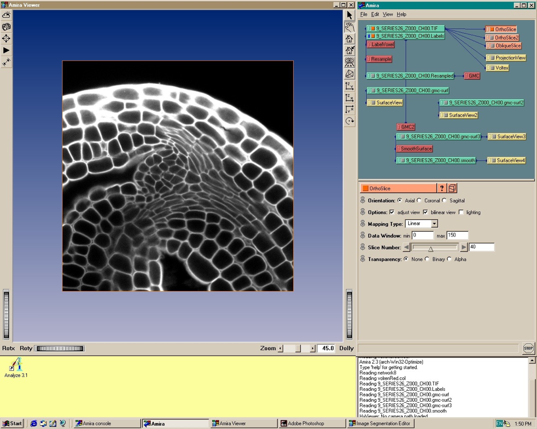Click slice number right arrow
This screenshot has width=537, height=429.
tap(464, 247)
